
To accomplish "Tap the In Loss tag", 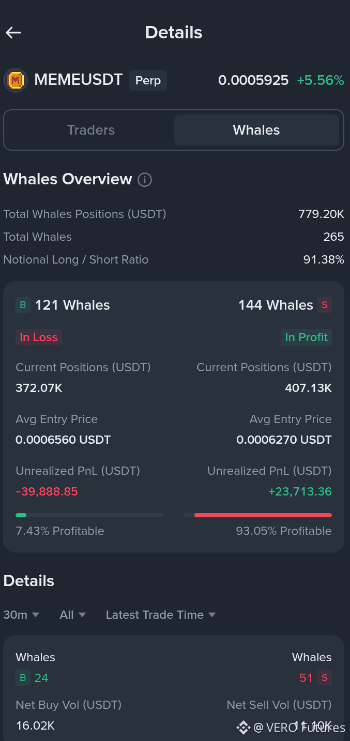I will pos(39,337).
